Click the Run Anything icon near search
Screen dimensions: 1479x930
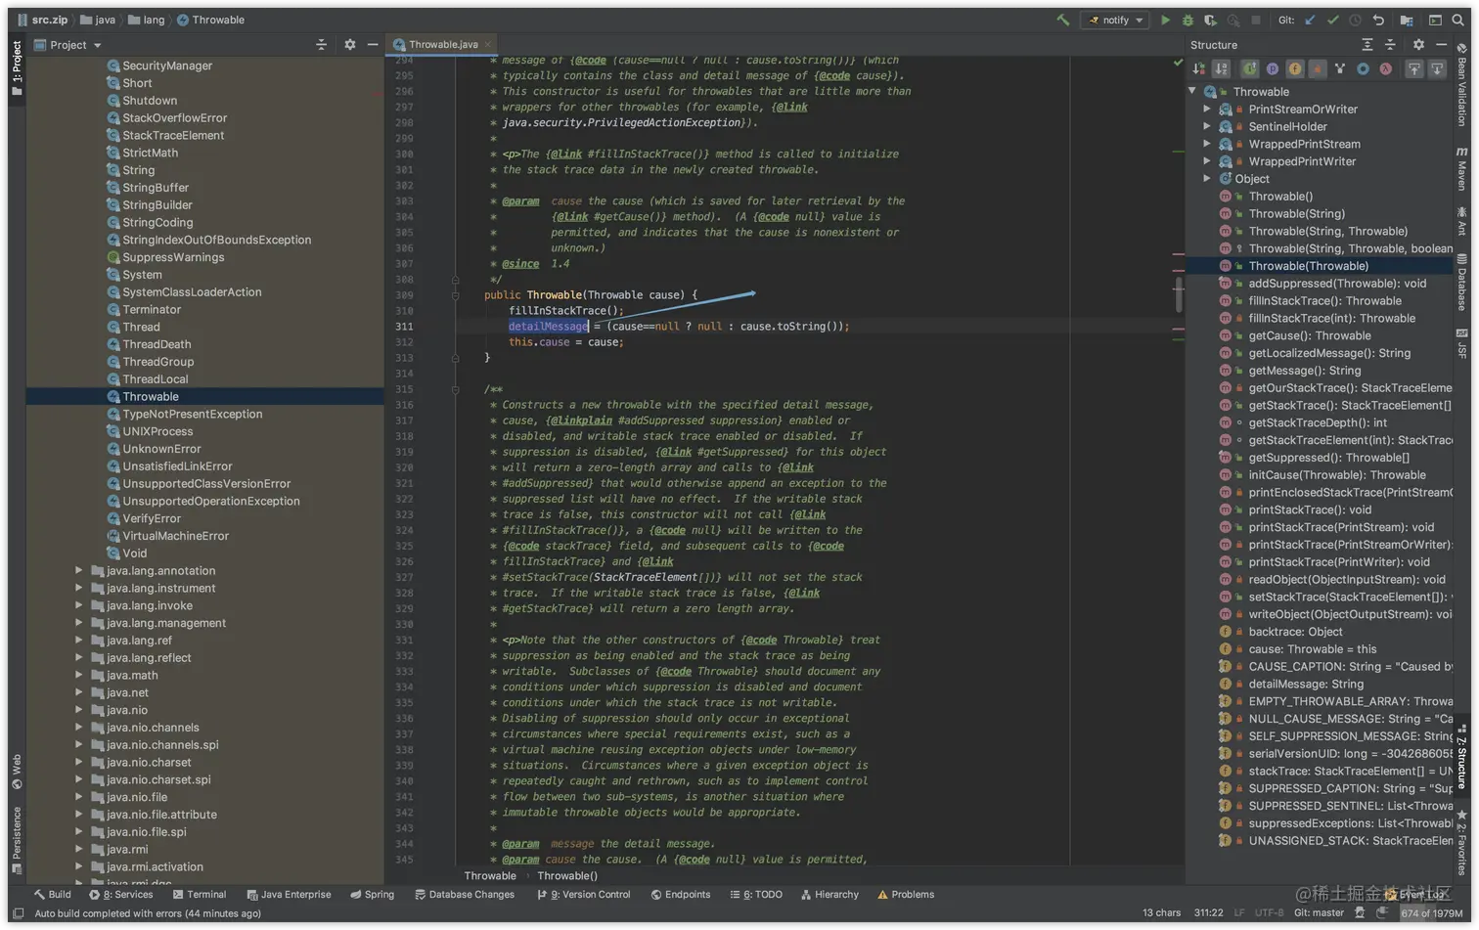pyautogui.click(x=1435, y=20)
